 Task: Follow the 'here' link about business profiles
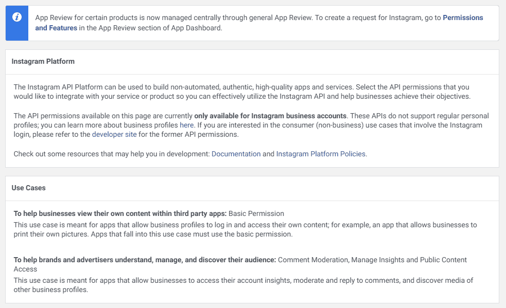[x=186, y=125]
